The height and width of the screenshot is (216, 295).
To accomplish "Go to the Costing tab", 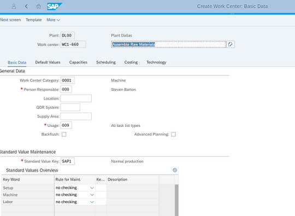I will [131, 62].
